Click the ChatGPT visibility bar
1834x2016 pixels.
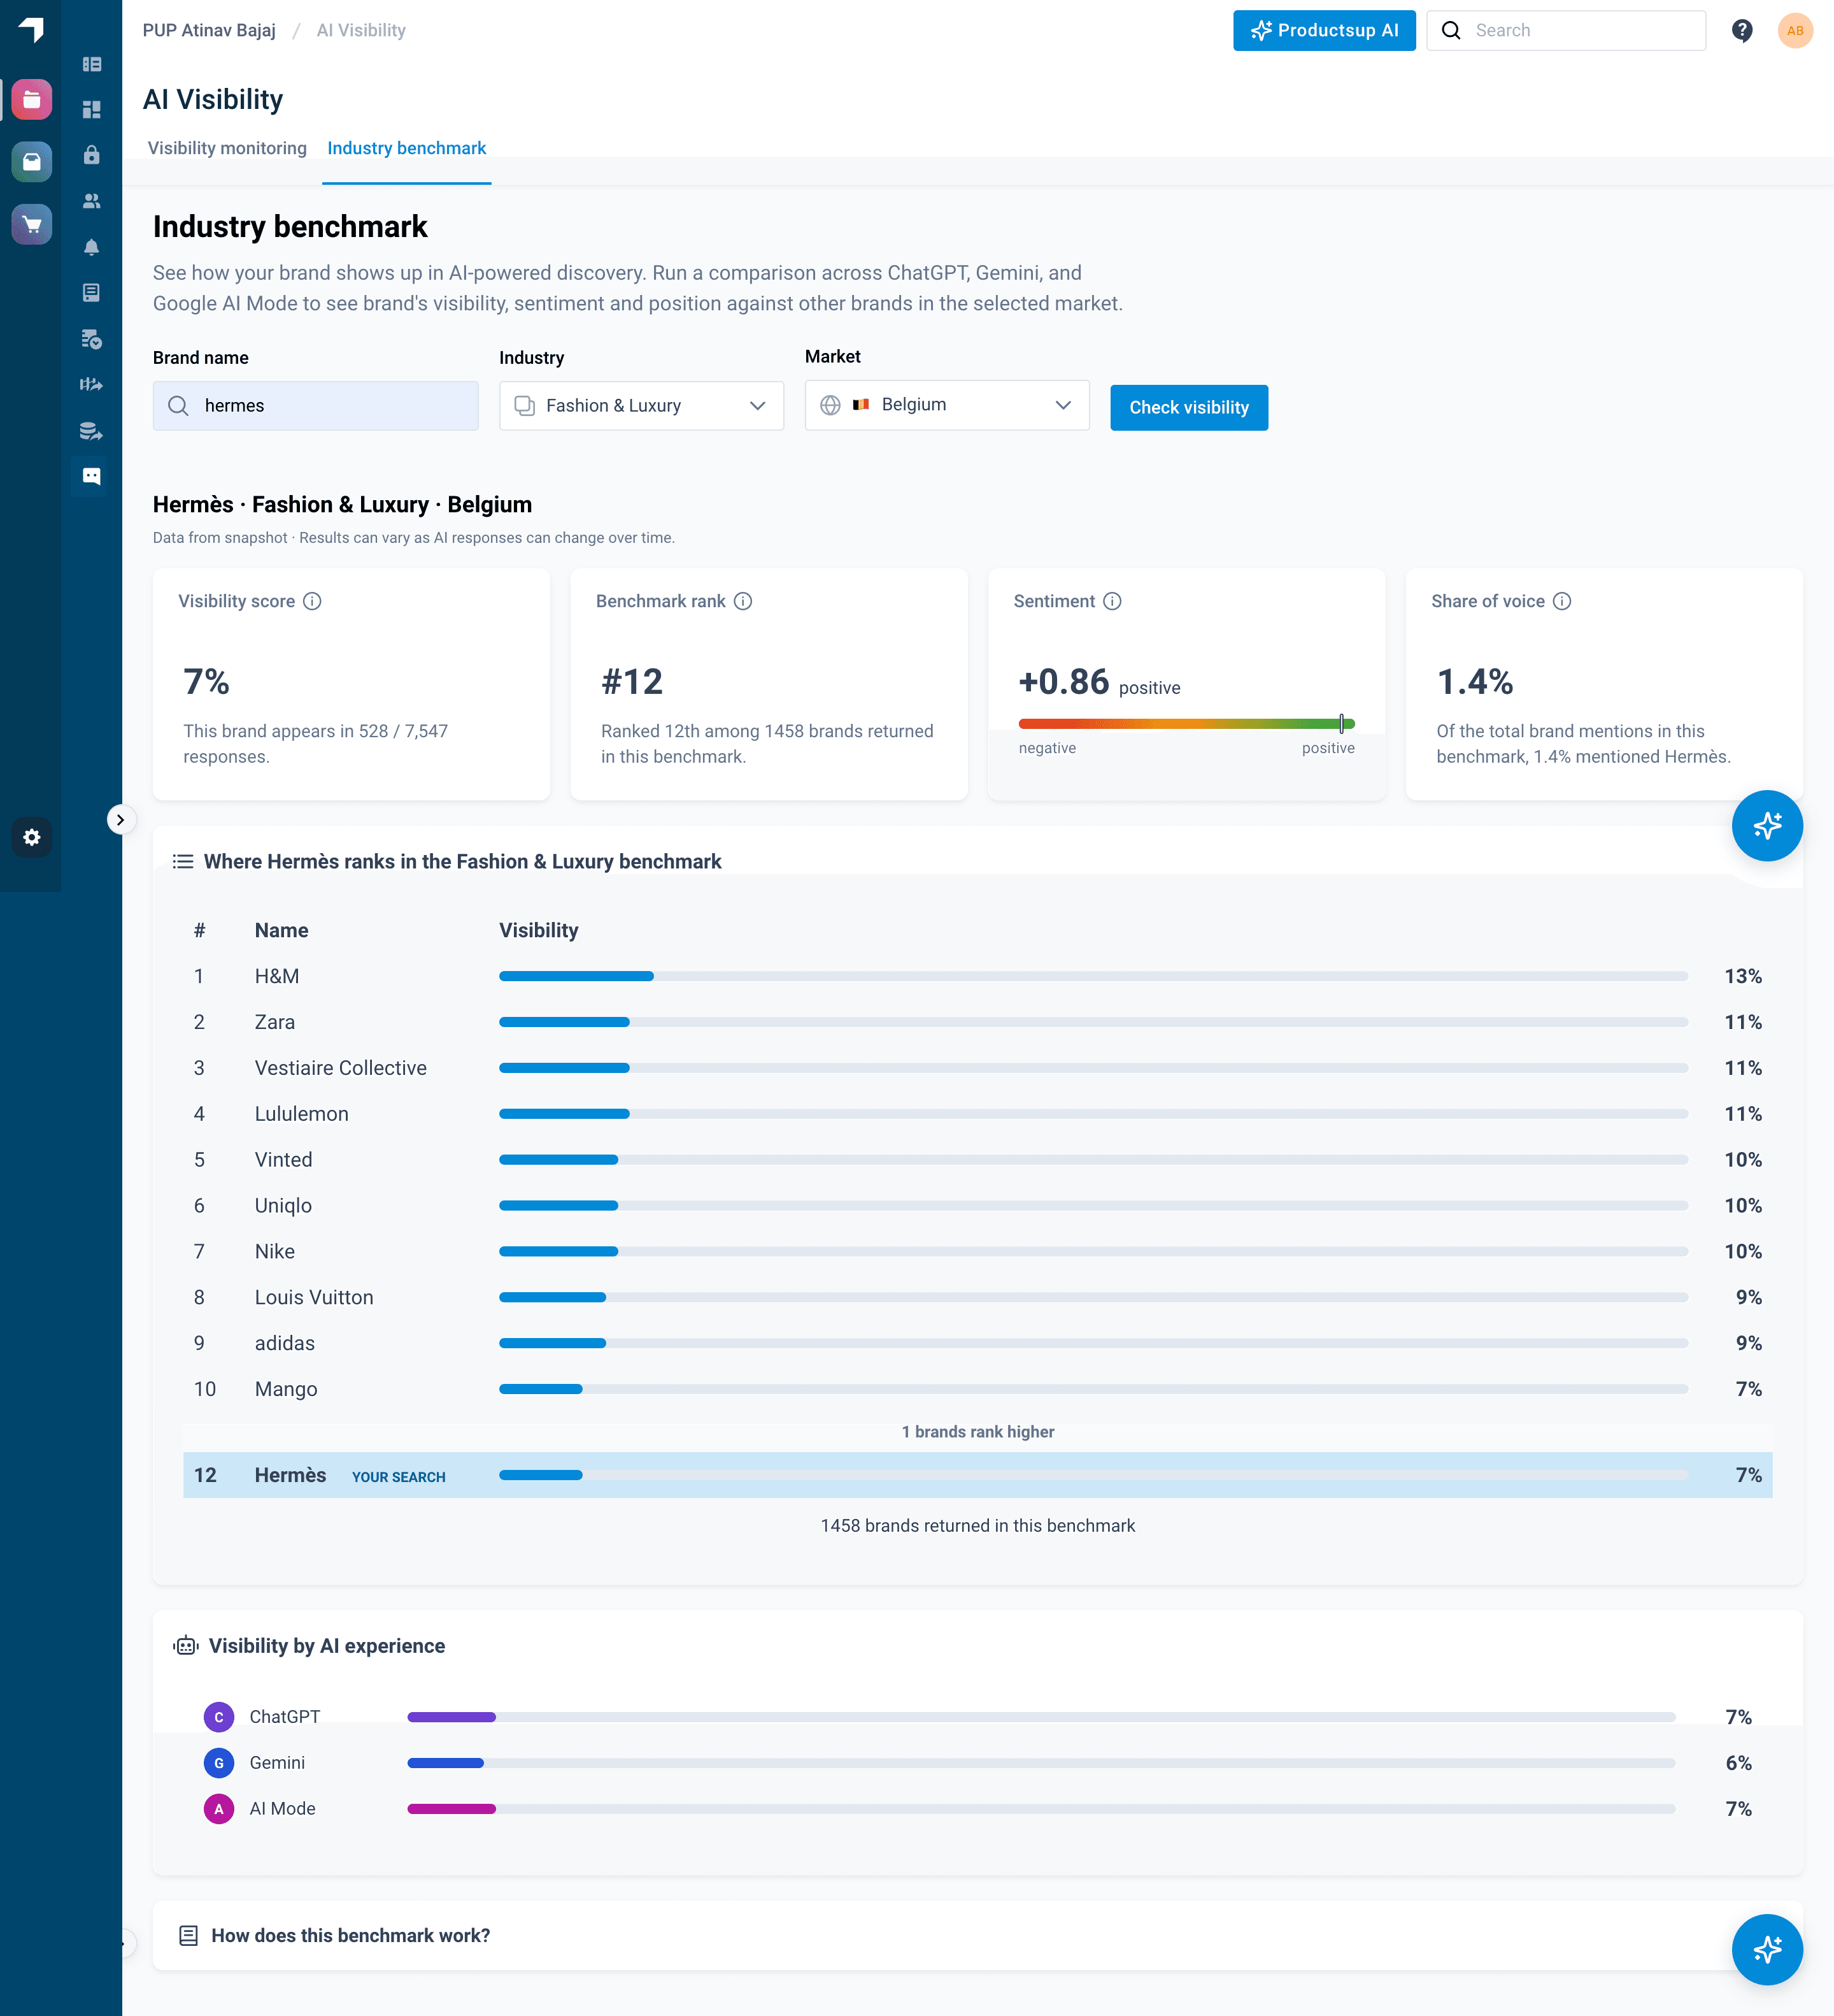[x=1041, y=1717]
